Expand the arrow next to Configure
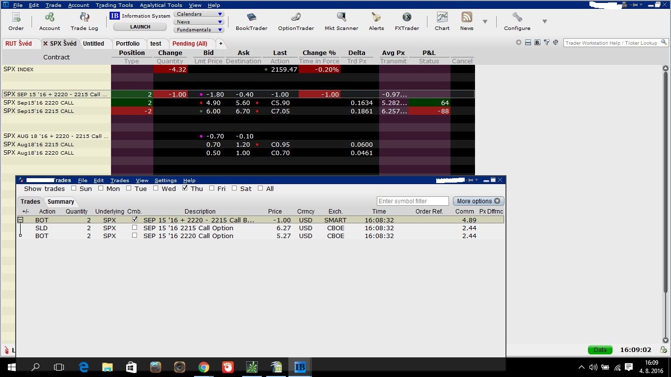Image resolution: width=671 pixels, height=377 pixels. [x=544, y=22]
